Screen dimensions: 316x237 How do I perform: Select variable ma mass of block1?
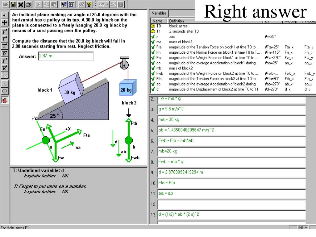(x=233, y=42)
